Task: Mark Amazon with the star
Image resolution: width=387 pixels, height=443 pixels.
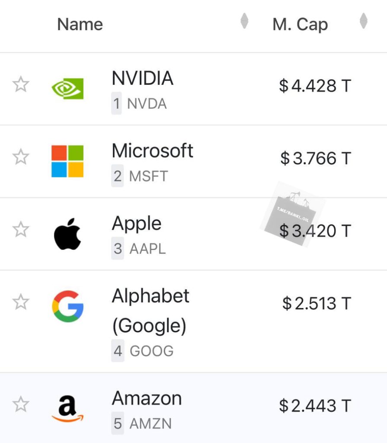Action: pyautogui.click(x=21, y=404)
